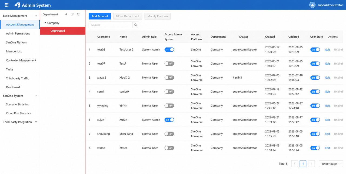The image size is (346, 174).
Task: Open Account Management menu item
Action: pyautogui.click(x=20, y=25)
